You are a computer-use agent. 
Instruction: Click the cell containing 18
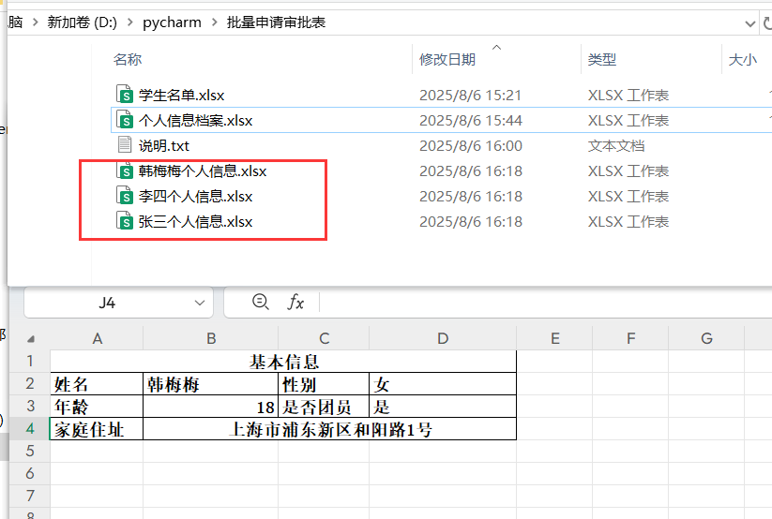click(x=211, y=407)
